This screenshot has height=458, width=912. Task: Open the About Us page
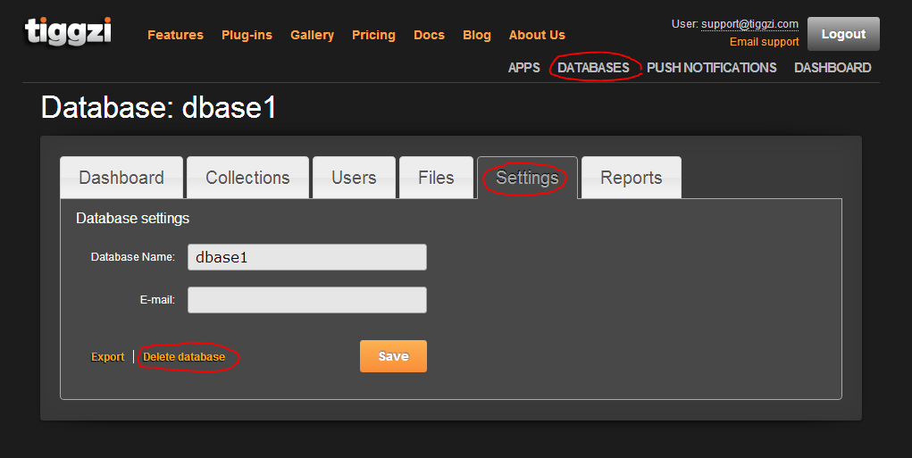click(537, 35)
